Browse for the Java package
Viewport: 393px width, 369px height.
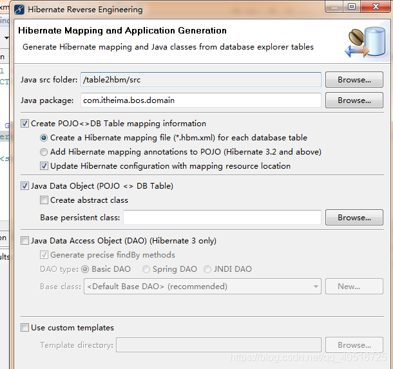point(354,100)
